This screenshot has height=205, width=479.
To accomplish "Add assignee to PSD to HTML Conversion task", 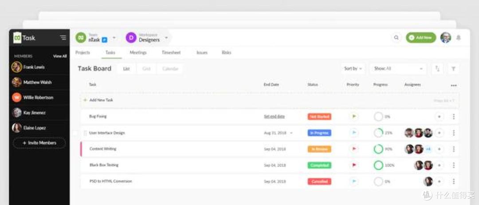I will tap(439, 181).
